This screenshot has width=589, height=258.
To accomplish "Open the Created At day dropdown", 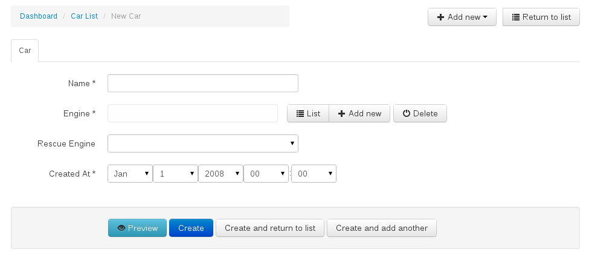I will click(x=175, y=174).
